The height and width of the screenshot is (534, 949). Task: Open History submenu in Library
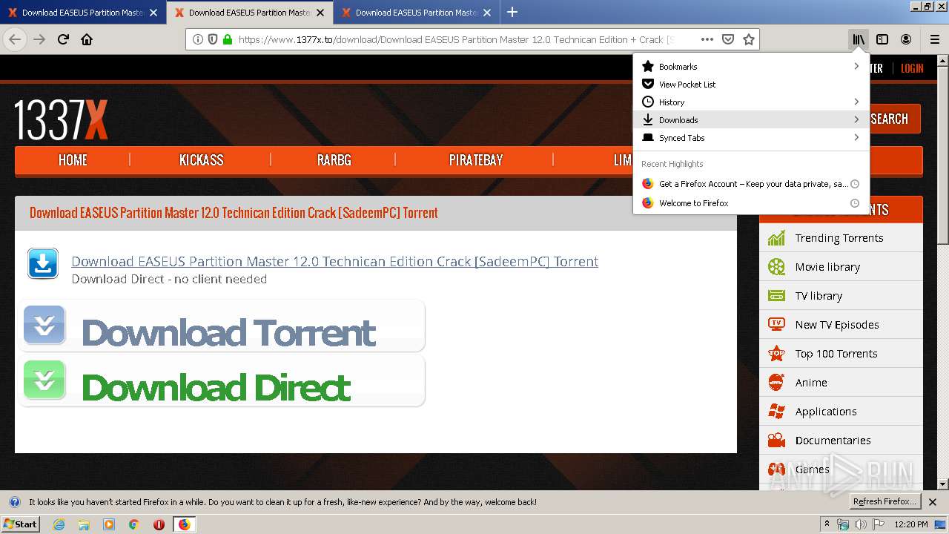point(751,102)
